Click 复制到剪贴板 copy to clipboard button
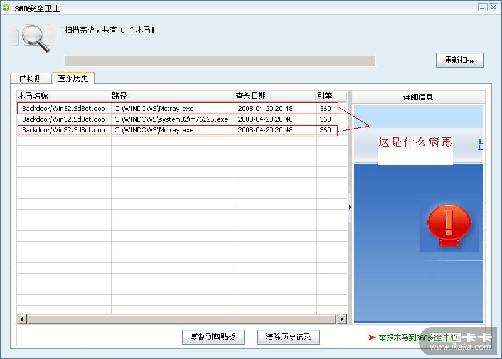The width and height of the screenshot is (502, 359). point(213,337)
